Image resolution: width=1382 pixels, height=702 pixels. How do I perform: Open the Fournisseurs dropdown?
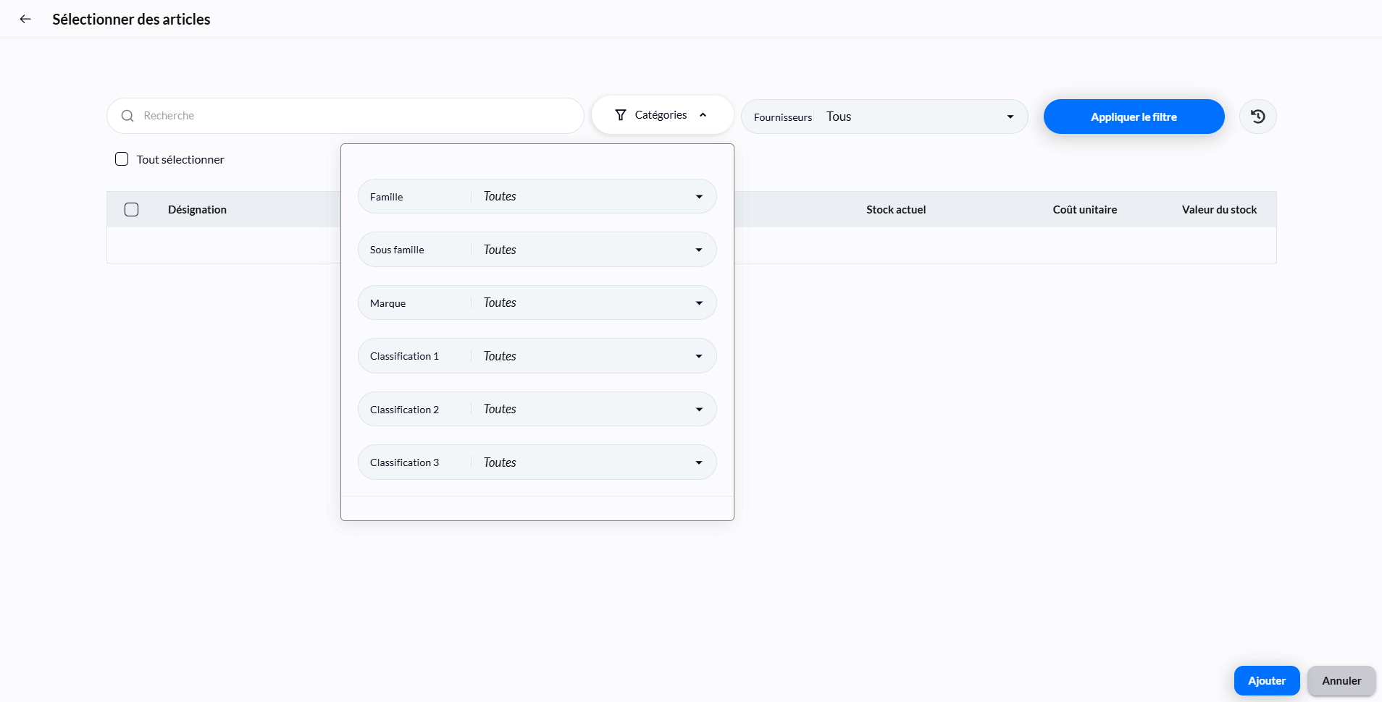884,117
